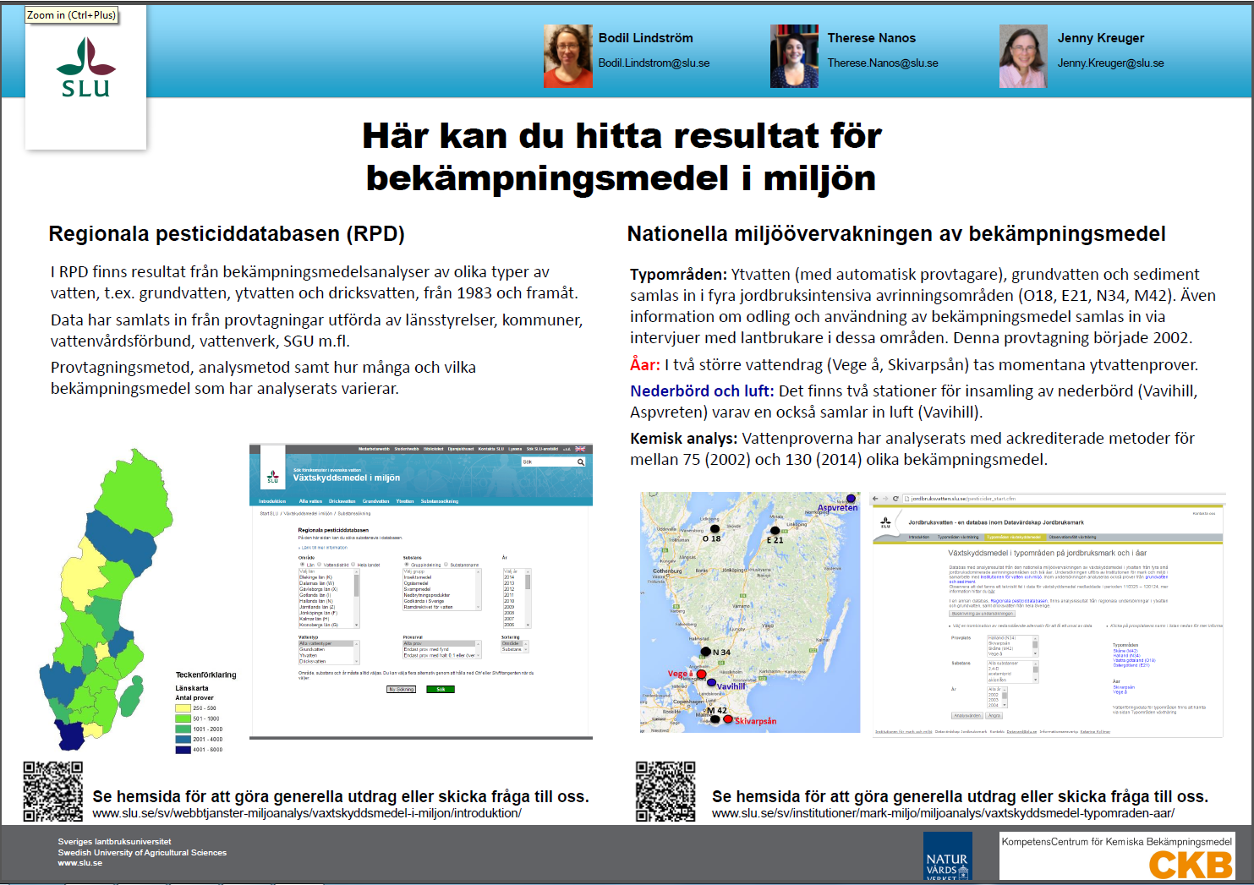The width and height of the screenshot is (1254, 885).
Task: Click the small SLU logo in the RPD screenshot
Action: [272, 478]
